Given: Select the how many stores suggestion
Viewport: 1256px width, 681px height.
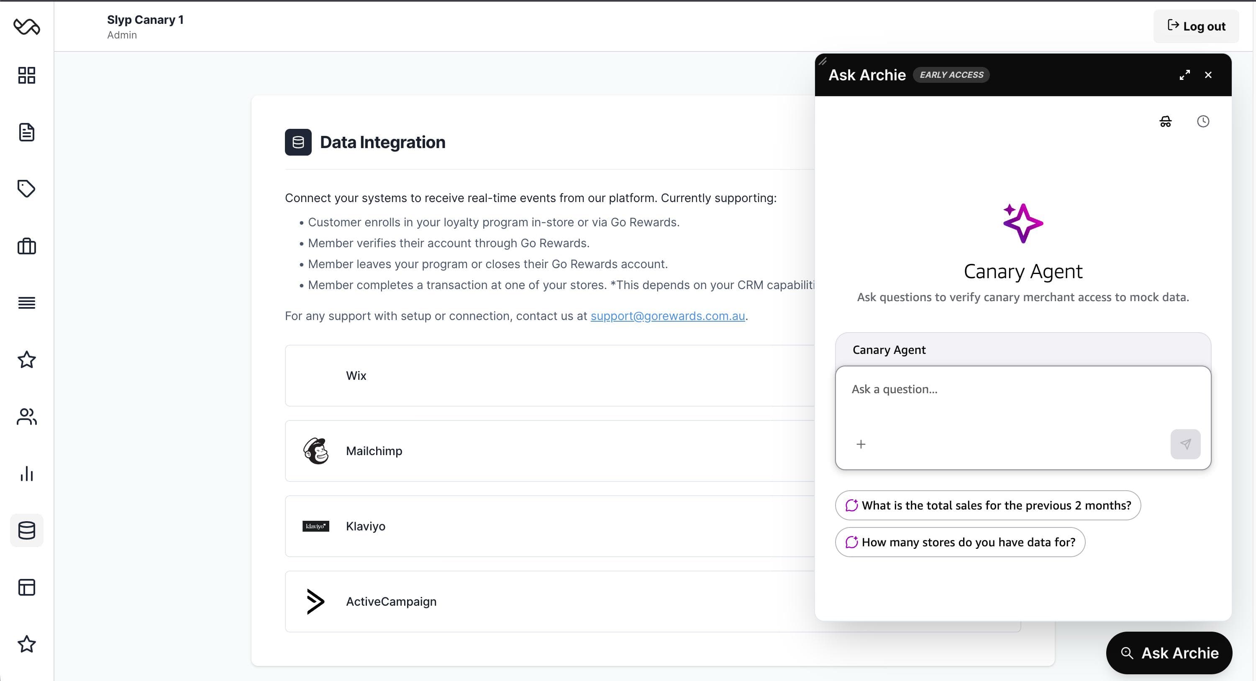Looking at the screenshot, I should [960, 542].
